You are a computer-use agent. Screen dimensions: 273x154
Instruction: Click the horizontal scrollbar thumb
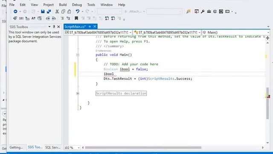click(x=143, y=148)
